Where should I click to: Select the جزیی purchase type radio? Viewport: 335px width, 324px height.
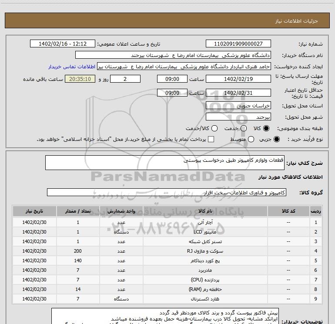277,139
